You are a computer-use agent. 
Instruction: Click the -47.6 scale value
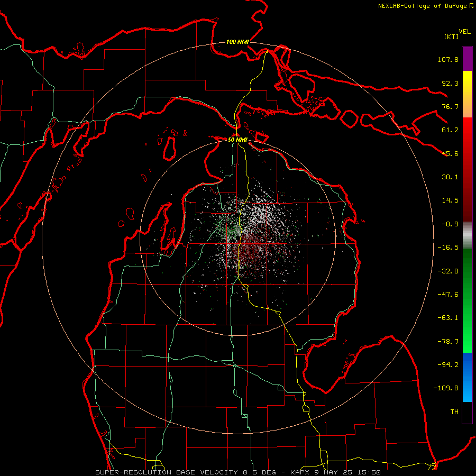click(448, 295)
